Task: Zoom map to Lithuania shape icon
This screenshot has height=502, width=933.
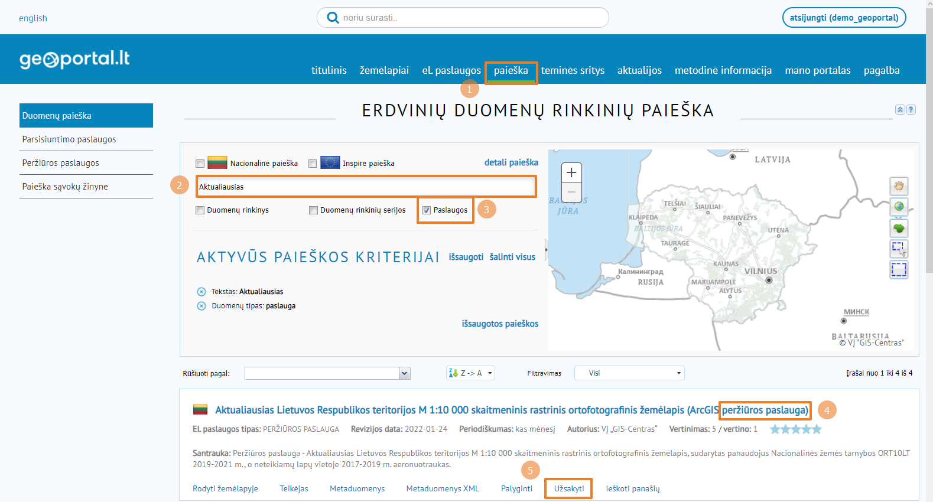Action: (x=898, y=228)
